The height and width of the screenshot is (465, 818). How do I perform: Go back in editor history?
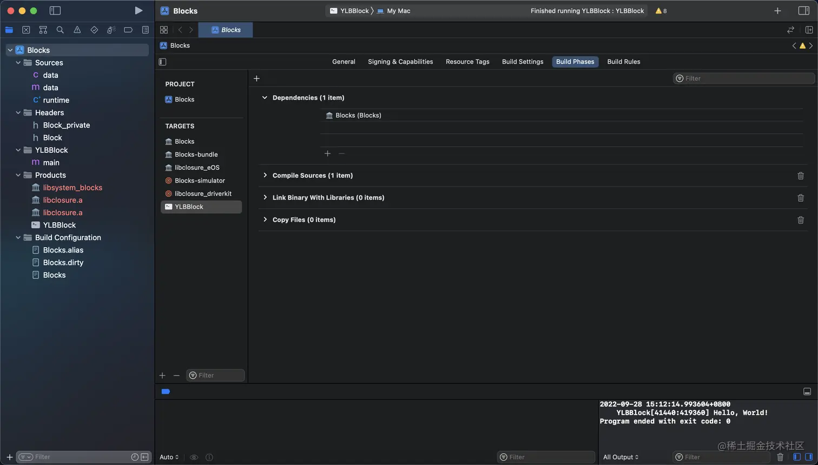[x=180, y=30]
